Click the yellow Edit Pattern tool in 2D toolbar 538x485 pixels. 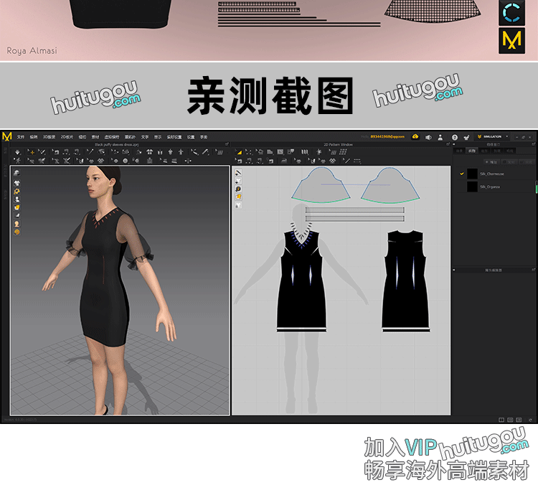click(x=239, y=152)
